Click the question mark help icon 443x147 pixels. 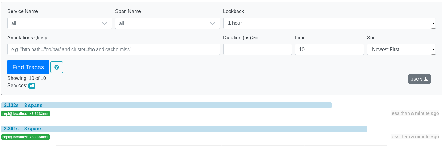click(x=57, y=67)
